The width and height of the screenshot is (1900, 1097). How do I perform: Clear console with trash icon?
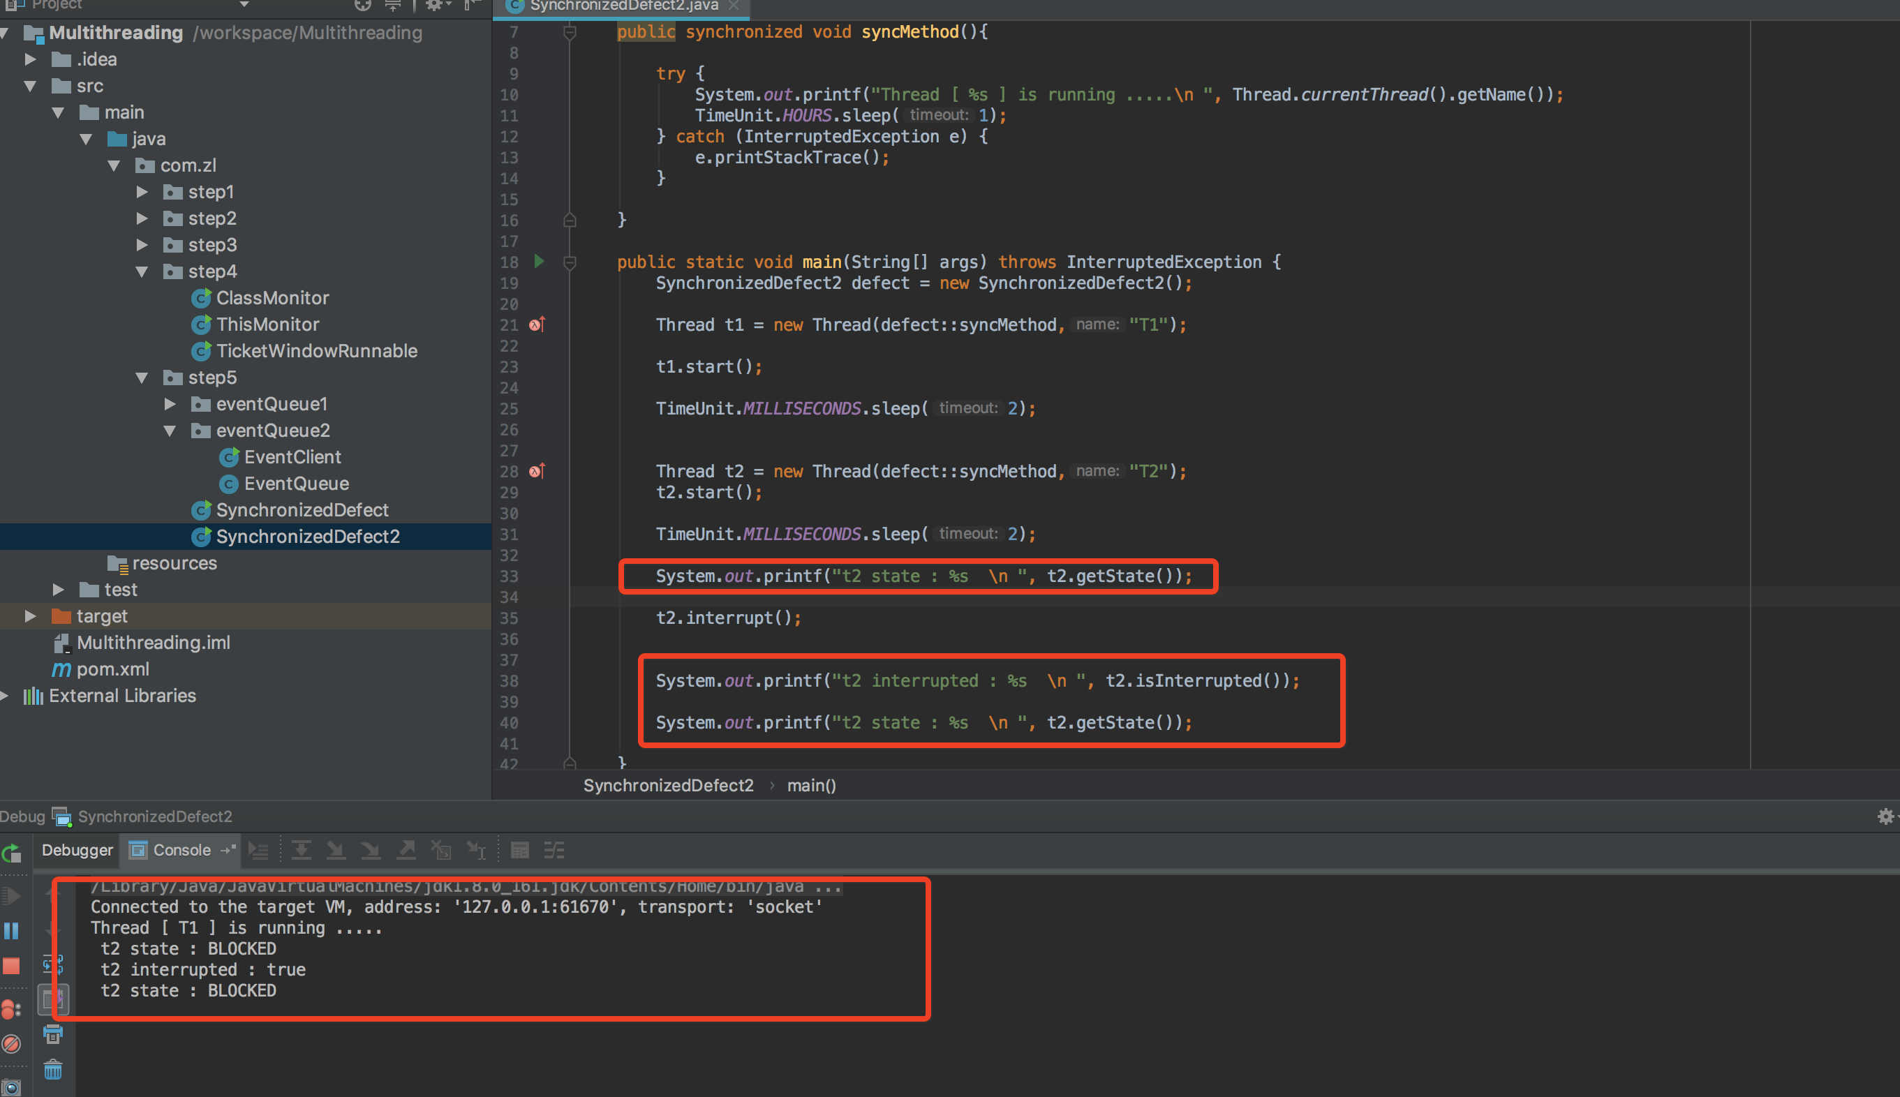click(53, 1070)
